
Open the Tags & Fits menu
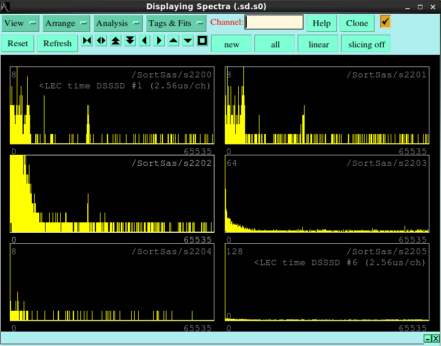click(x=176, y=23)
